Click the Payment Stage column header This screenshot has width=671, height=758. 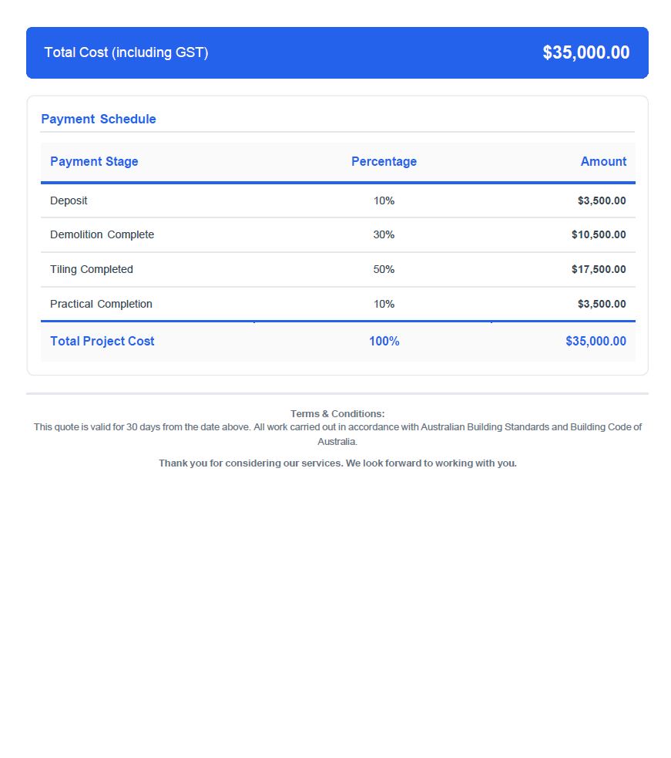tap(94, 161)
